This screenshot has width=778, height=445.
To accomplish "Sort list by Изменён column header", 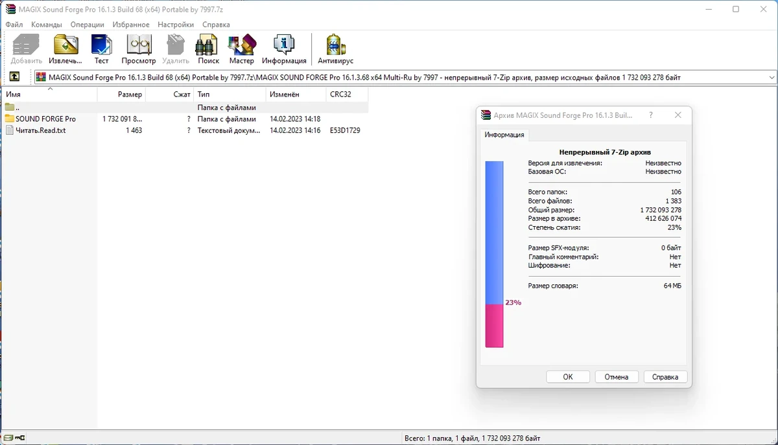I will [x=296, y=95].
